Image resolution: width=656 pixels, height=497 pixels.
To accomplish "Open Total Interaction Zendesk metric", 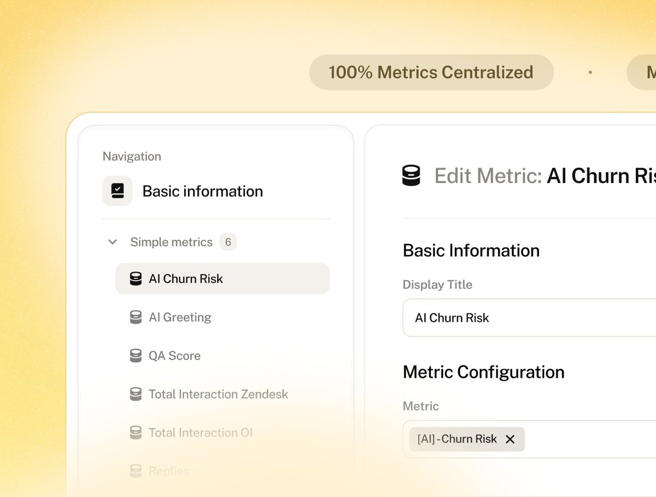I will click(x=218, y=394).
